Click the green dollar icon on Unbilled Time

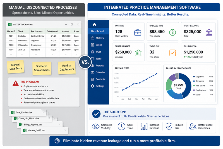click(172, 32)
